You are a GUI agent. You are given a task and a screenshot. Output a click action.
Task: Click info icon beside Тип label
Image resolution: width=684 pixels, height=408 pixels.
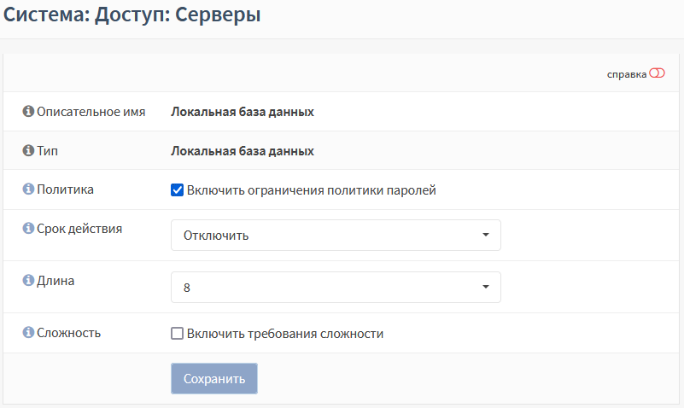click(28, 151)
